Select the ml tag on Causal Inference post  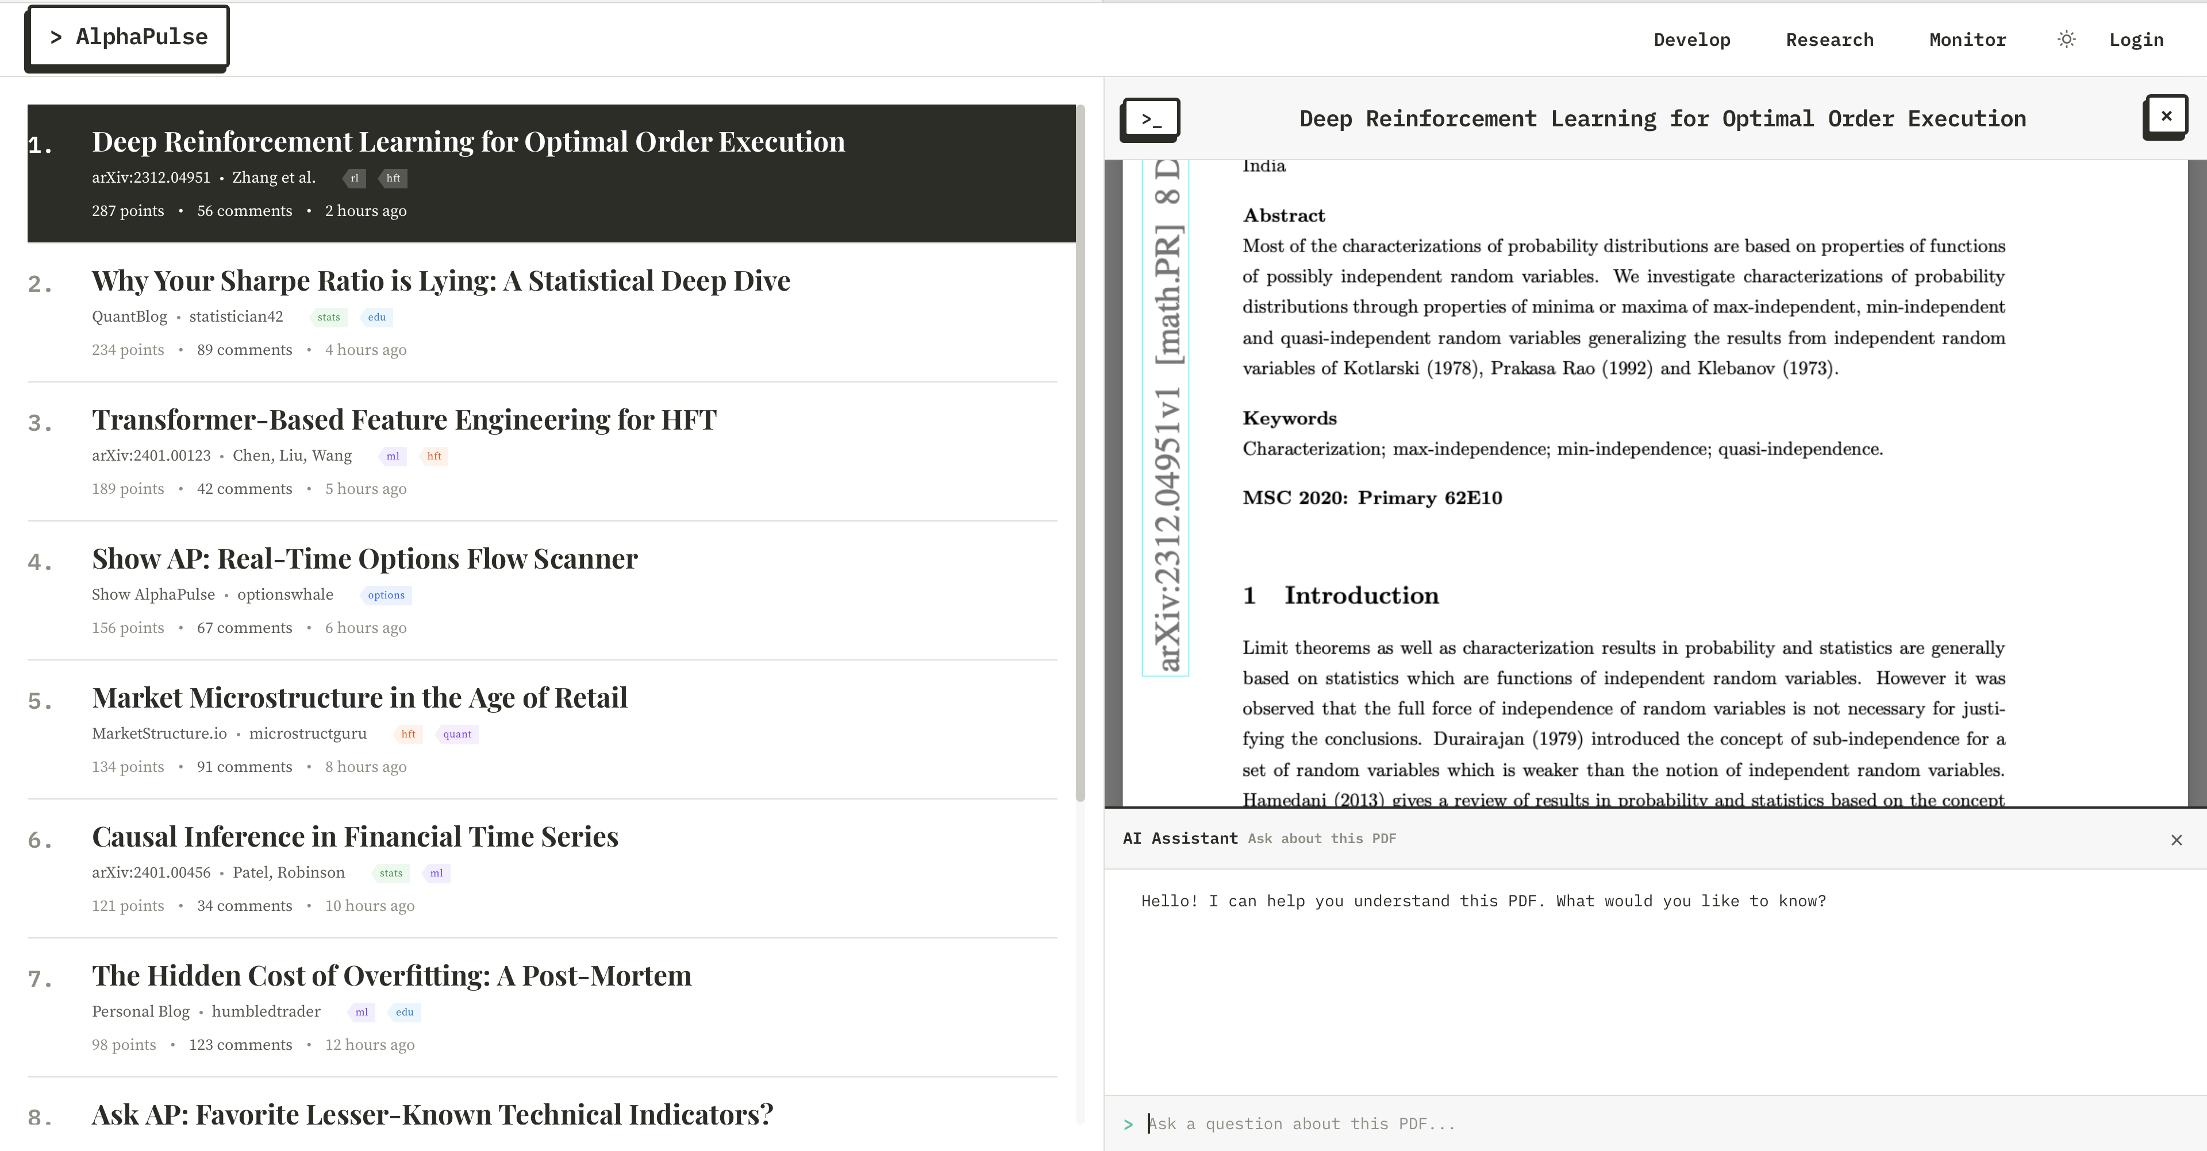[436, 872]
